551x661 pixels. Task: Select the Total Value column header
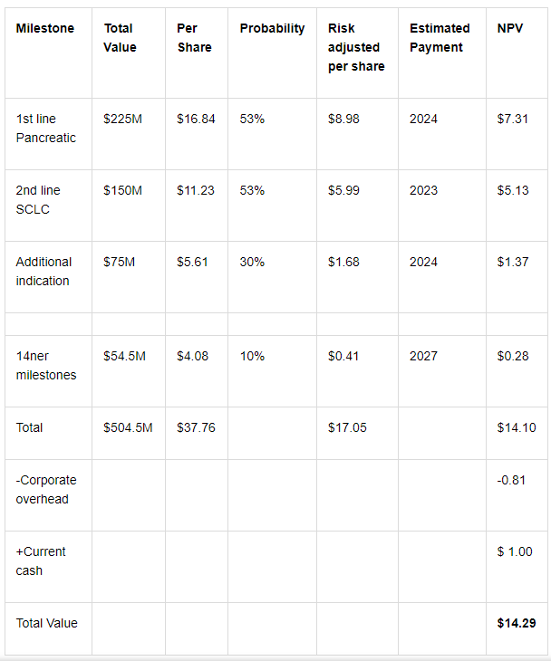pyautogui.click(x=121, y=38)
